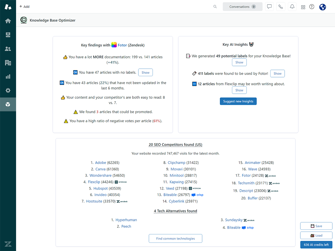Click Find common technologies
Screen dimensions: 335x251
coord(175,238)
